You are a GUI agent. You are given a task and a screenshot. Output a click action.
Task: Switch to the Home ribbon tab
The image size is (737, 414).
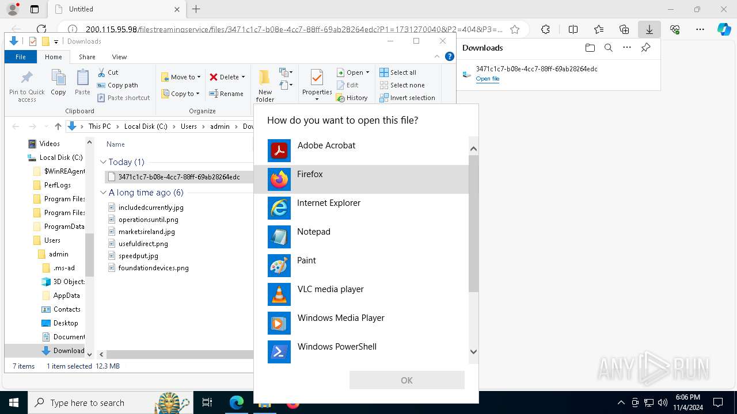point(53,57)
